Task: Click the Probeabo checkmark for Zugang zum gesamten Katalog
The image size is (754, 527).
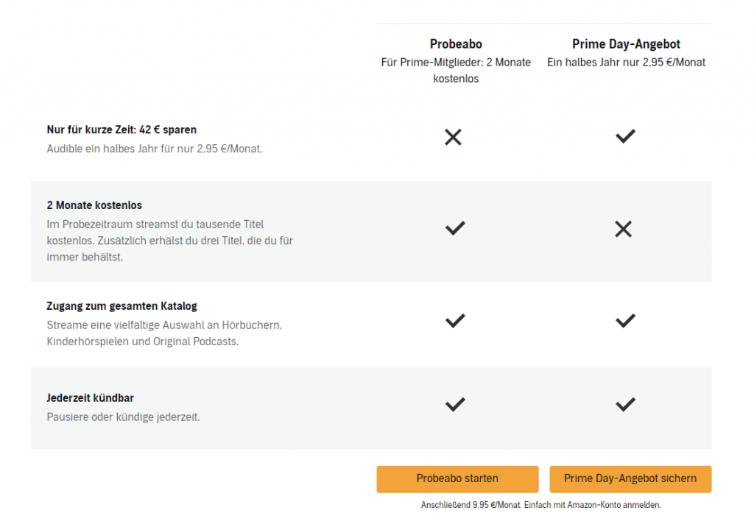Action: 456,320
